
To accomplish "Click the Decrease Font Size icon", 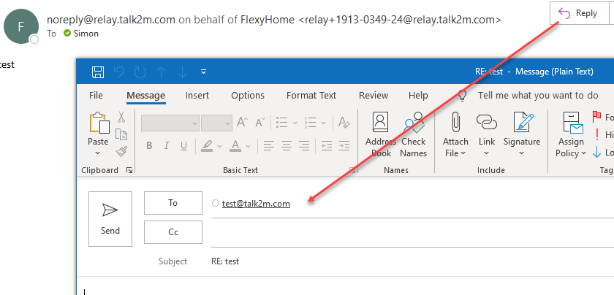I will tap(260, 123).
